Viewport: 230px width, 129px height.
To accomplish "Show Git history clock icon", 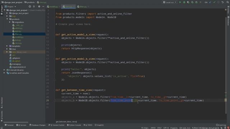I will pos(218,2).
